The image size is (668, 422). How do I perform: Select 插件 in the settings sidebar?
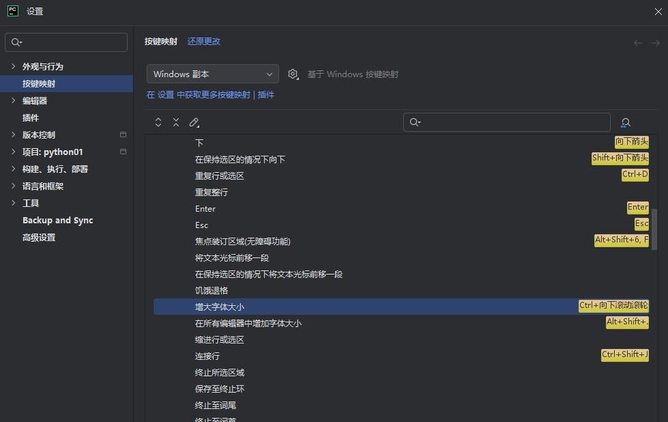(30, 117)
